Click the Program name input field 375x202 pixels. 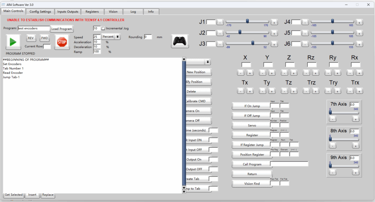point(33,28)
